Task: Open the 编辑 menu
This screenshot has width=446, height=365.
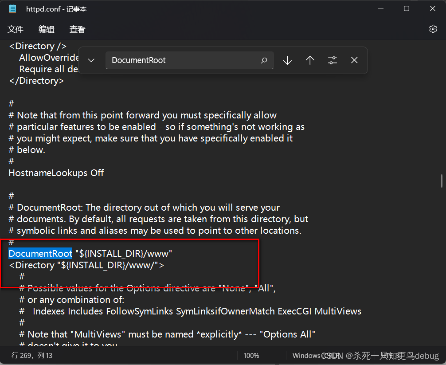Action: [x=47, y=29]
